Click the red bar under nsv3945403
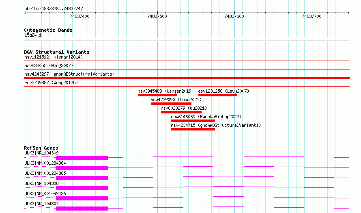 coord(157,95)
